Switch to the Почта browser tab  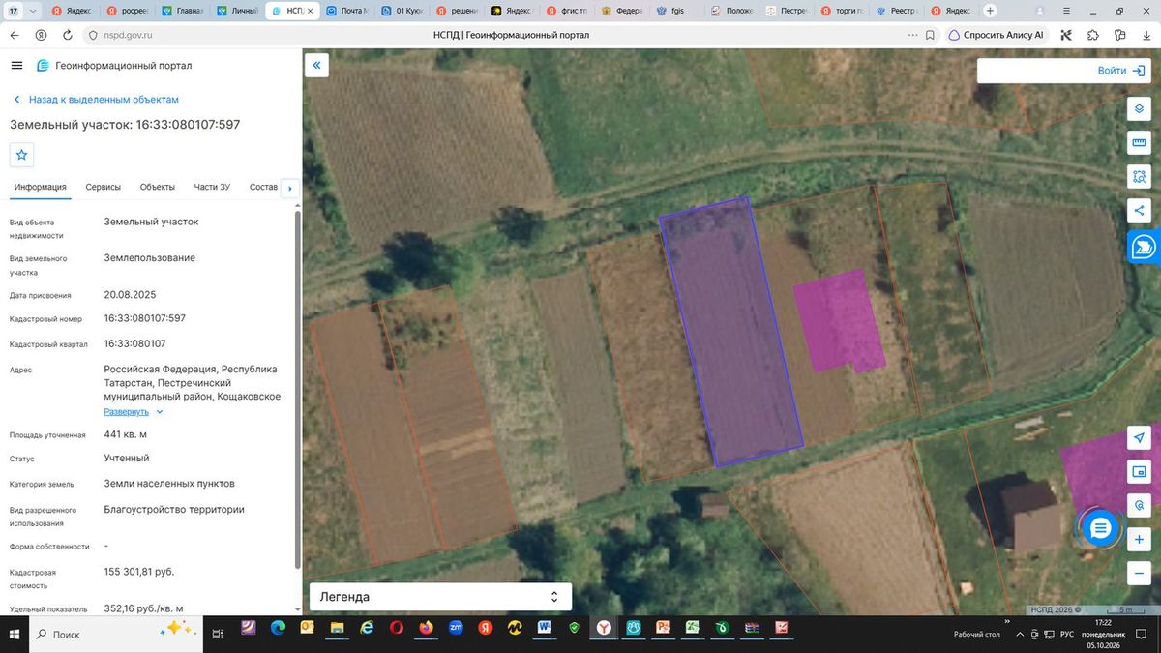348,11
